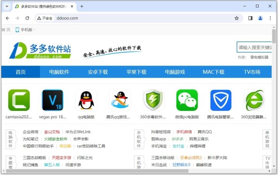The width and height of the screenshot is (278, 175).
Task: Click the 新斗罗大陆 link
Action: [x=217, y=158]
